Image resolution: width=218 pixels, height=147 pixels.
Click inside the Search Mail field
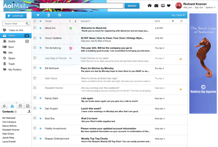14,24
